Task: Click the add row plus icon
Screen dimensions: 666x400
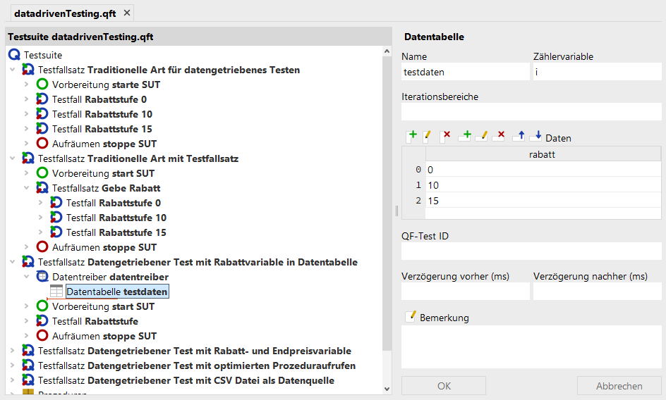Action: tap(465, 136)
